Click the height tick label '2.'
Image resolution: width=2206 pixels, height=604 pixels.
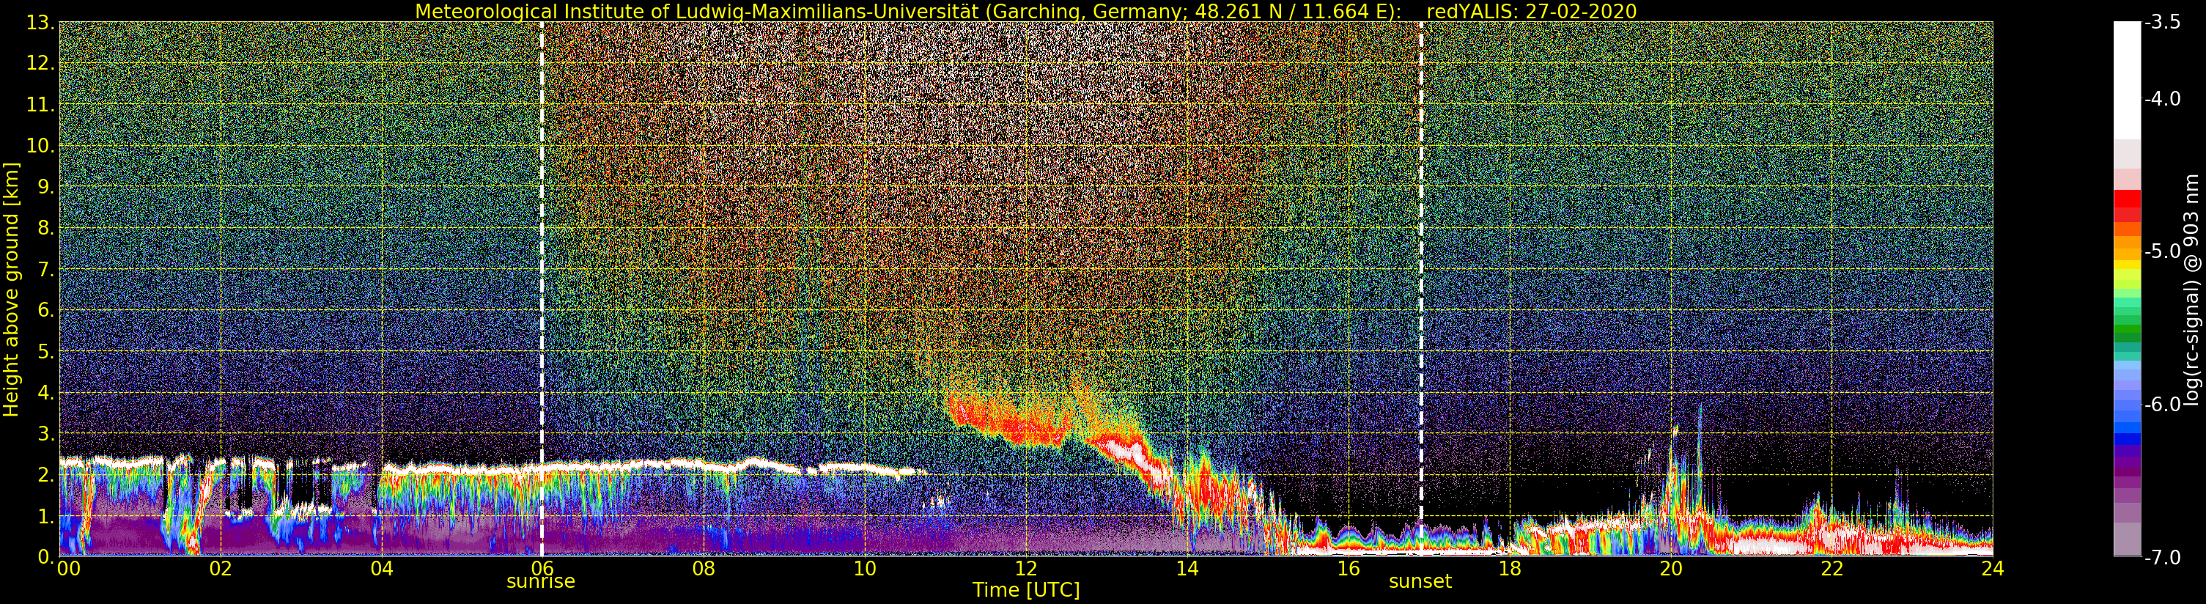(x=46, y=475)
